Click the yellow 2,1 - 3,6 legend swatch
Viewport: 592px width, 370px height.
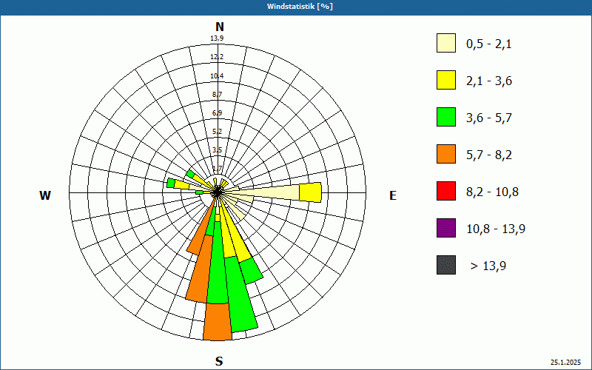(446, 80)
